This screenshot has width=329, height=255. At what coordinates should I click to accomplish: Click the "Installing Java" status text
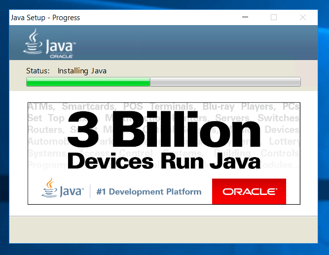click(x=82, y=71)
